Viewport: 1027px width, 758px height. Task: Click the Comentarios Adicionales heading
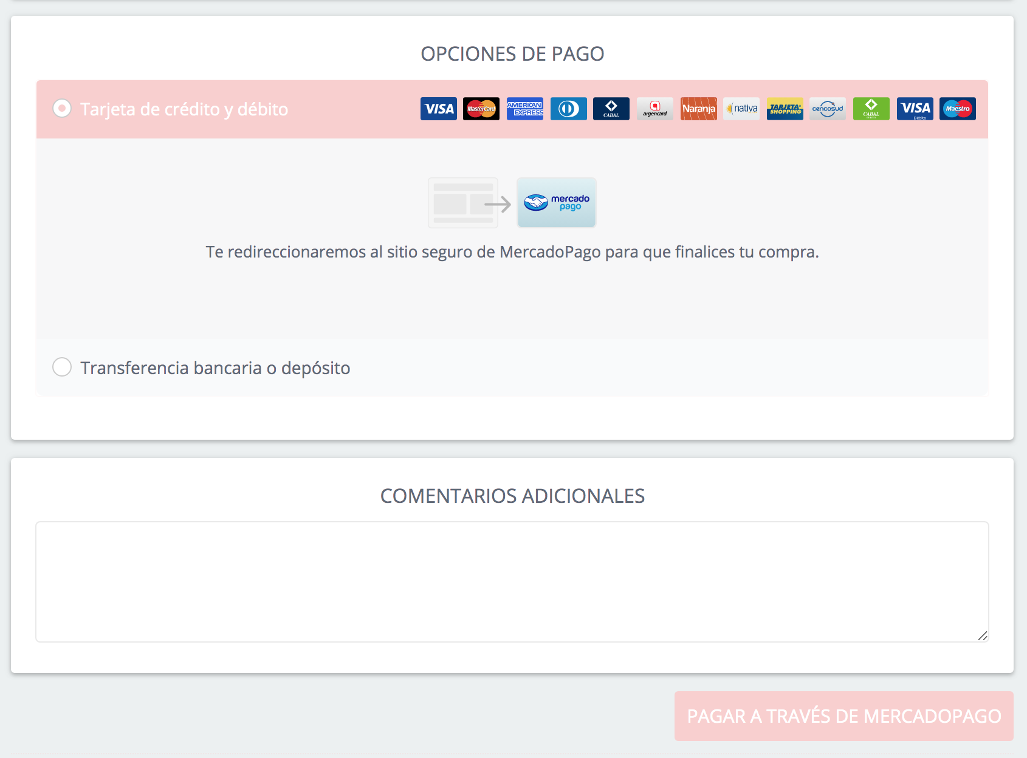tap(512, 496)
